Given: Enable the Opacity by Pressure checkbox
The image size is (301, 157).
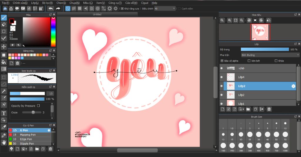Looking at the screenshot, I should coord(39,105).
